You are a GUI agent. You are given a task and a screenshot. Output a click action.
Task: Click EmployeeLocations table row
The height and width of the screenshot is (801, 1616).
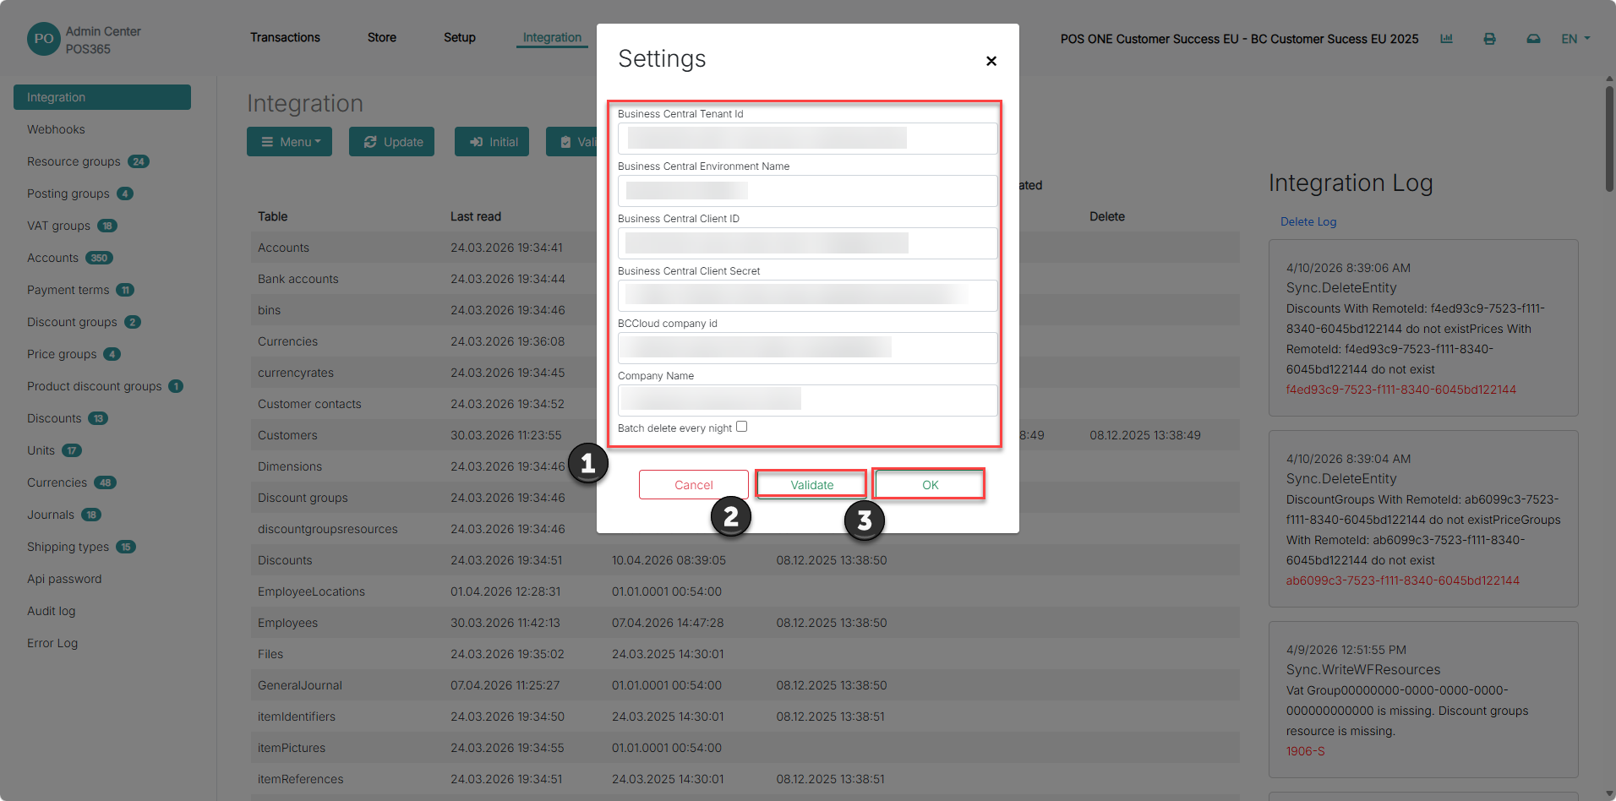745,591
